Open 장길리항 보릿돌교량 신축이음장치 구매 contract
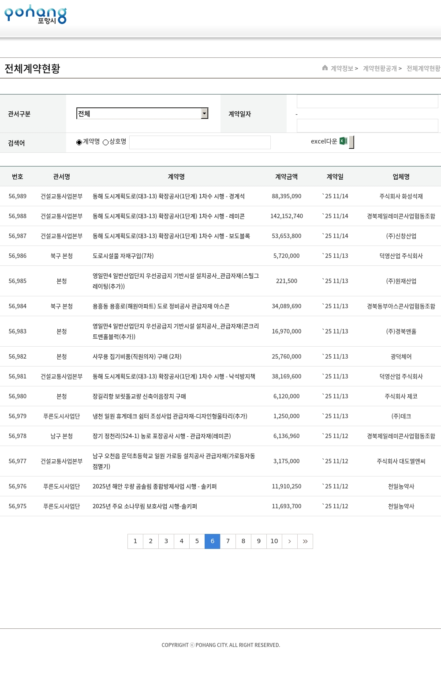The width and height of the screenshot is (441, 673). tap(139, 397)
